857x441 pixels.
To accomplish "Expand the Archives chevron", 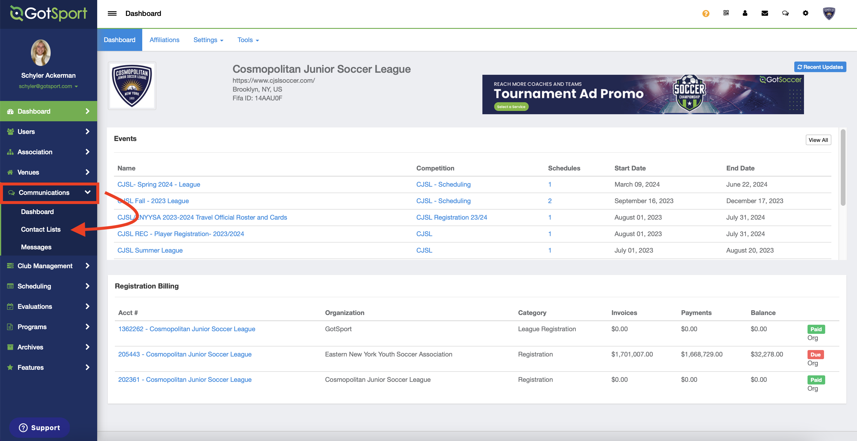I will pos(87,347).
